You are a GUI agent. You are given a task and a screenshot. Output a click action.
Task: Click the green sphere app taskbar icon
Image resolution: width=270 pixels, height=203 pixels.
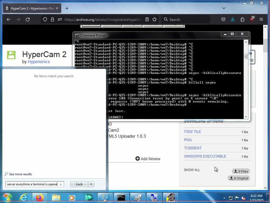pyautogui.click(x=89, y=197)
